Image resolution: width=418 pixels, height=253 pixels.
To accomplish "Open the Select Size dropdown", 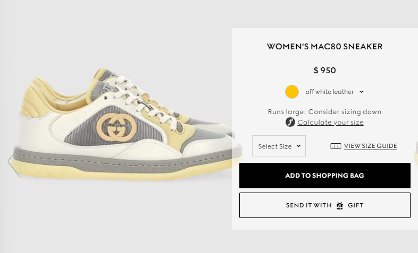I will coord(279,146).
